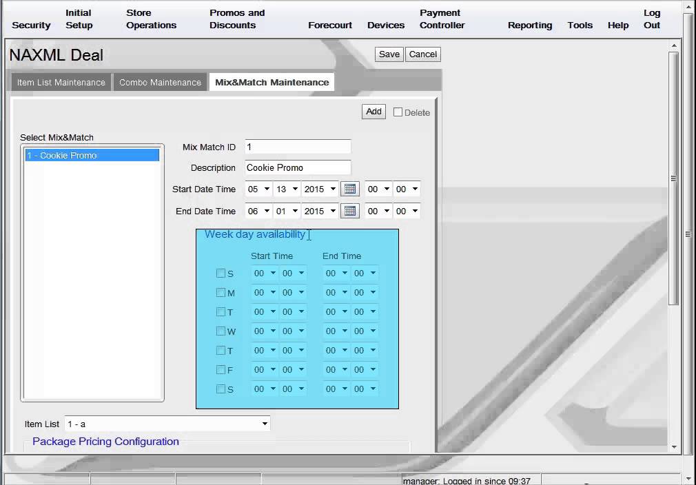Click the Cancel button
Image resolution: width=696 pixels, height=485 pixels.
tap(422, 54)
